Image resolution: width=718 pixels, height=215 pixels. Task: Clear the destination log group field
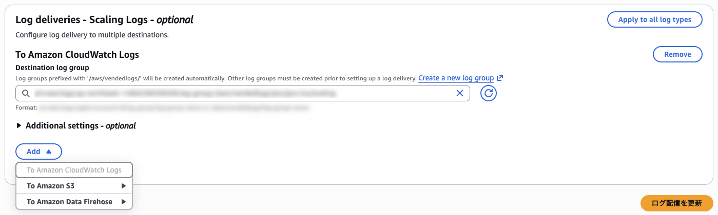(460, 93)
